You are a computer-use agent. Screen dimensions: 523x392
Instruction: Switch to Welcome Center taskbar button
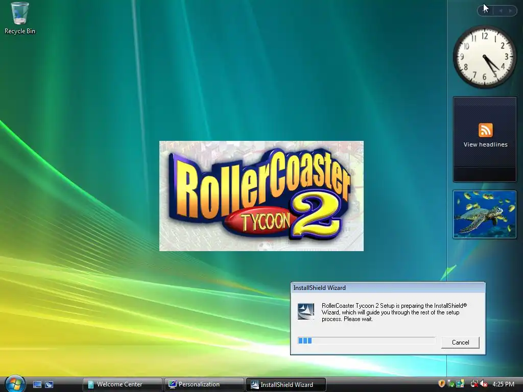click(x=122, y=384)
